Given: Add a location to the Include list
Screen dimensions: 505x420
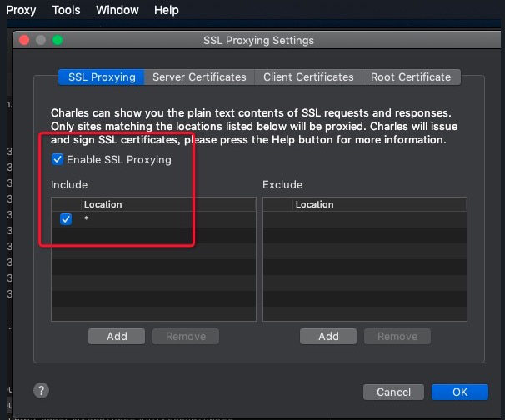Looking at the screenshot, I should click(117, 337).
